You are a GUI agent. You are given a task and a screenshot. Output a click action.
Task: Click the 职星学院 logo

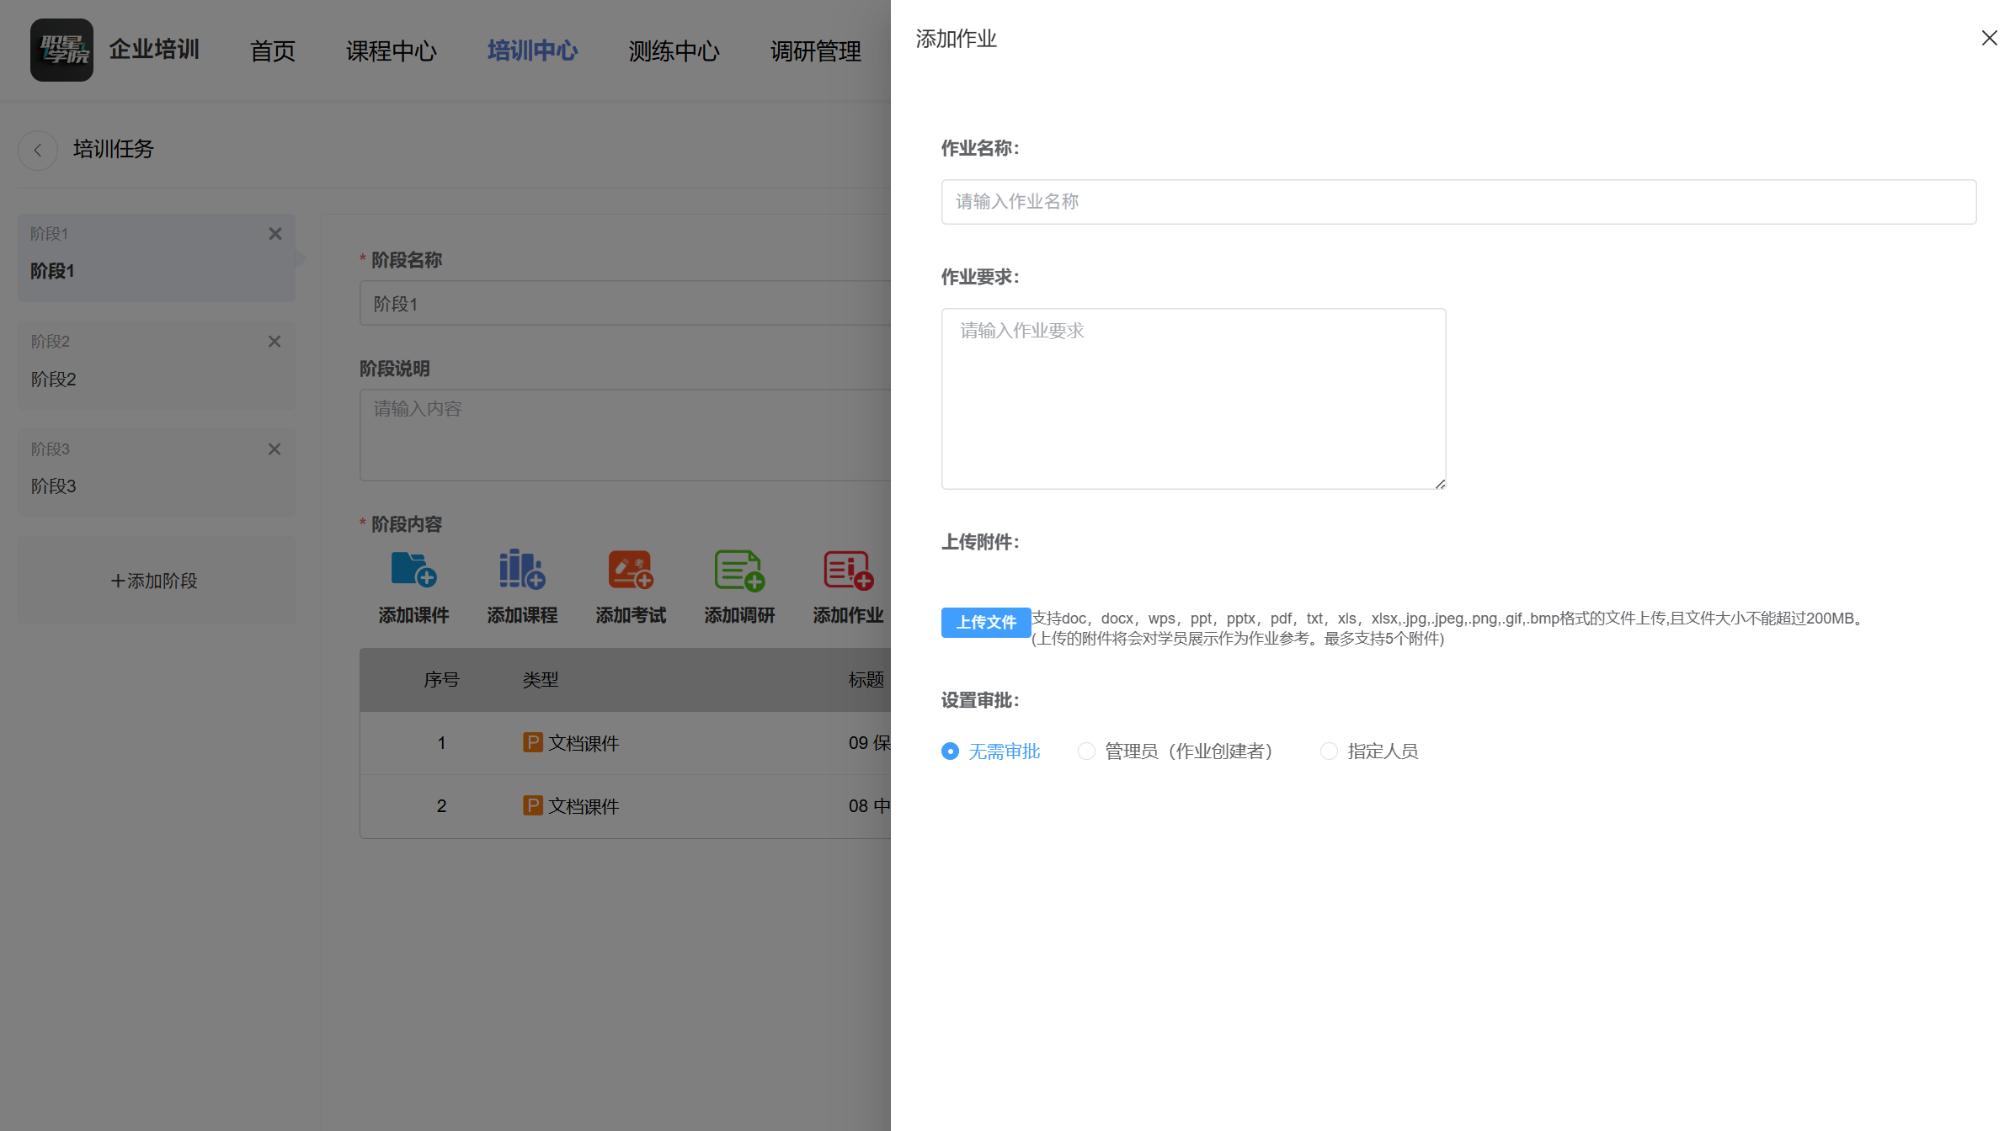(x=61, y=50)
